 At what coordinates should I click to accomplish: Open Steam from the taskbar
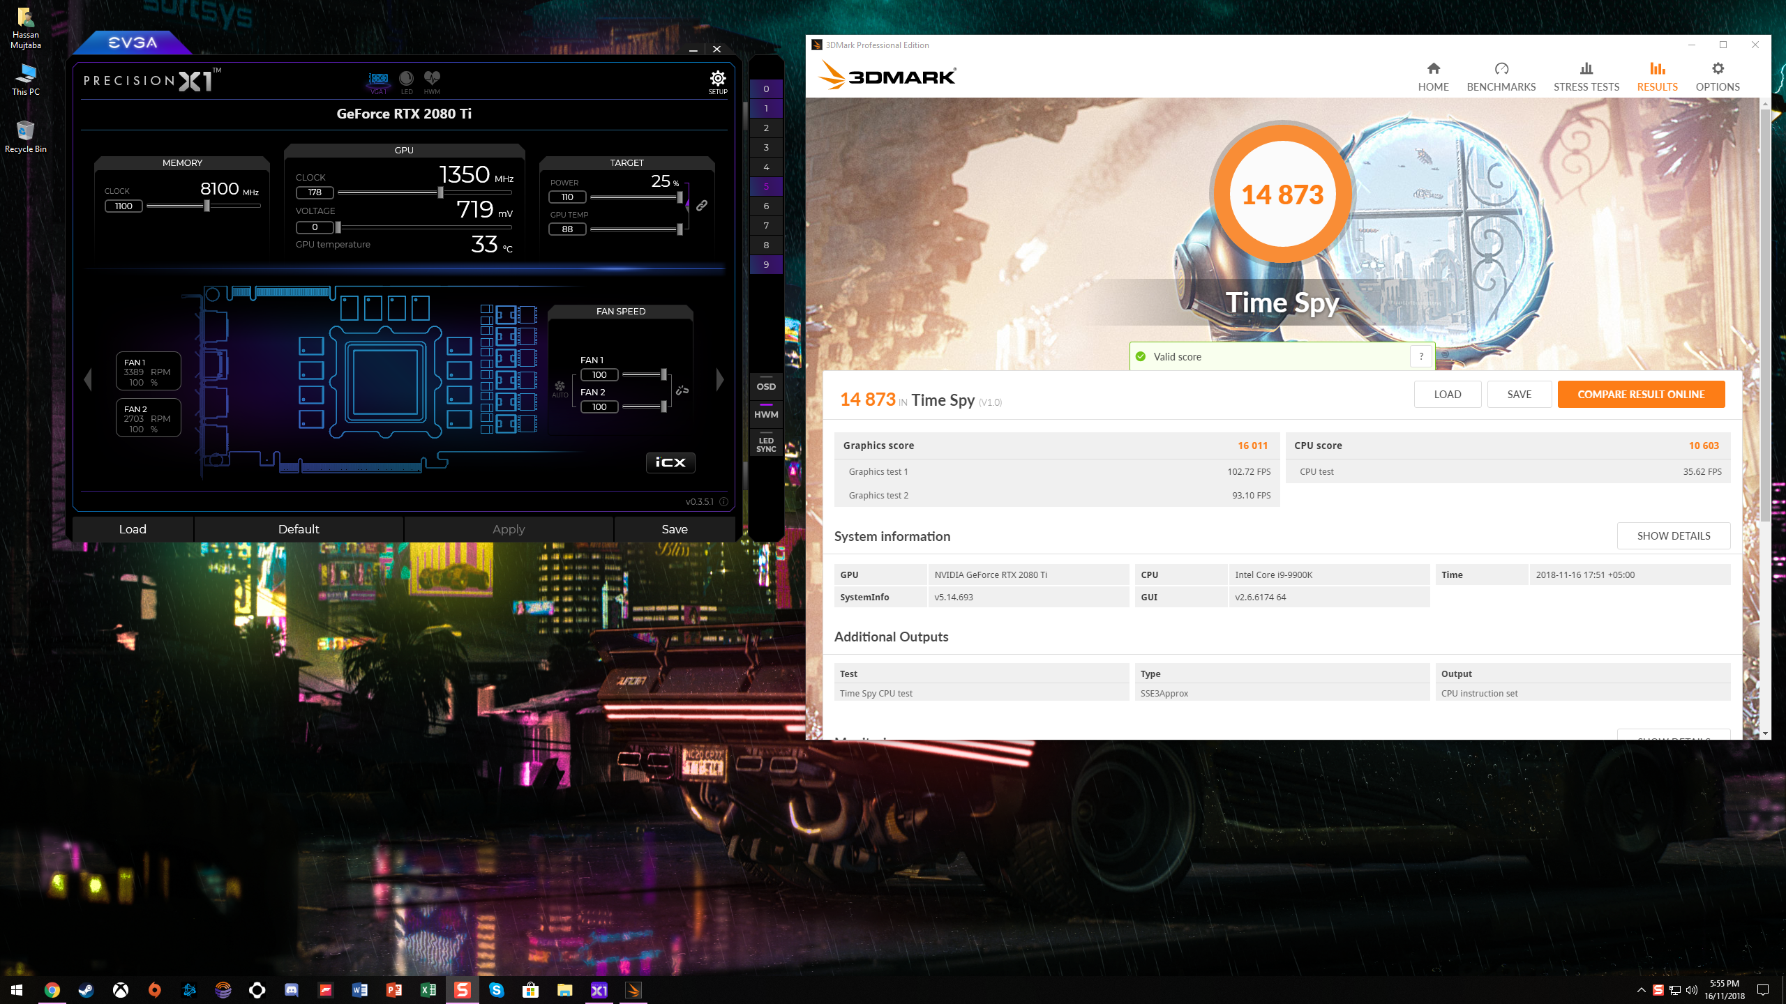[87, 990]
